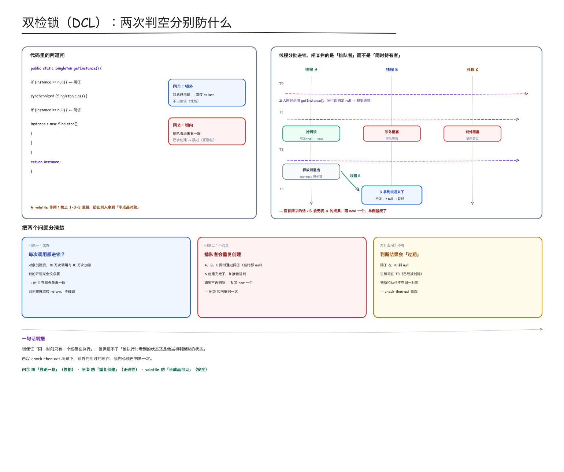
Task: Select the code line ending with "← 闸①"
Action: (56, 82)
